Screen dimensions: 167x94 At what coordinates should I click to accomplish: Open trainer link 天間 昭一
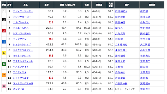tap(145, 83)
